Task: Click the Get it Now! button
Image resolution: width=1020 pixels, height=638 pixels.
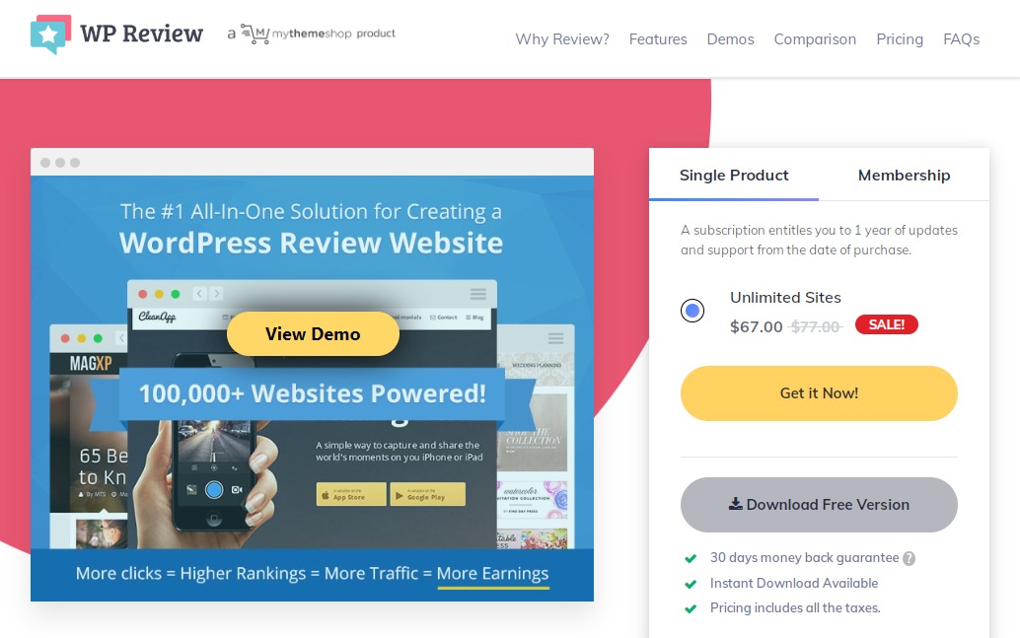Action: point(819,392)
